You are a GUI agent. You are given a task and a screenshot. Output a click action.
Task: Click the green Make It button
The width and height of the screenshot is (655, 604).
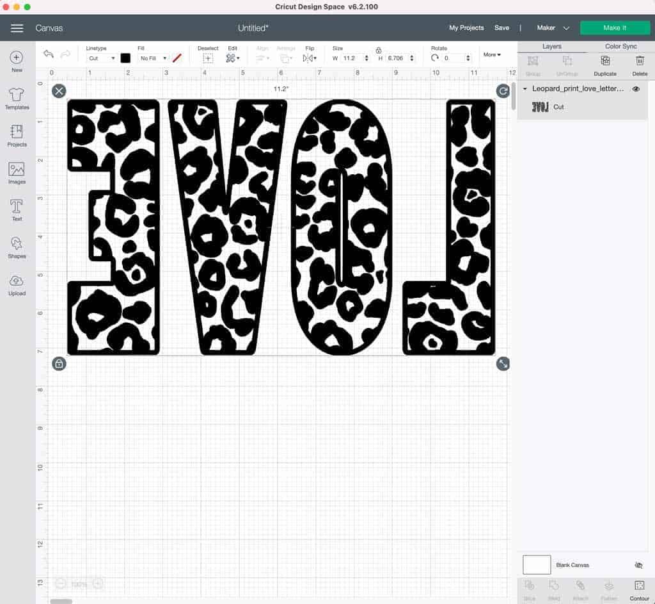[x=615, y=28]
